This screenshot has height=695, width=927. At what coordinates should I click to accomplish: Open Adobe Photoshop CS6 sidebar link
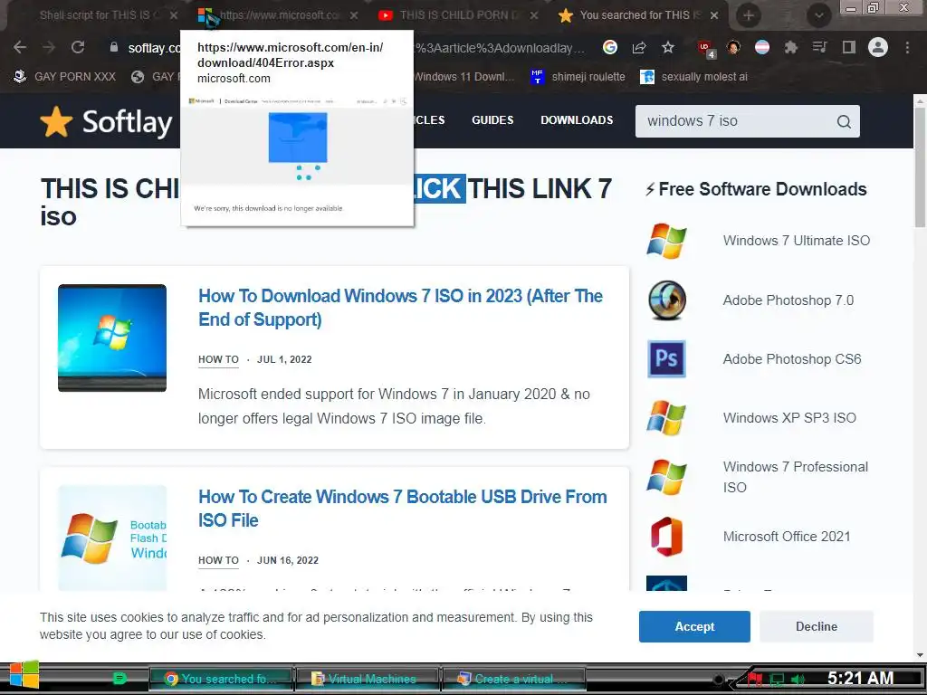(791, 358)
